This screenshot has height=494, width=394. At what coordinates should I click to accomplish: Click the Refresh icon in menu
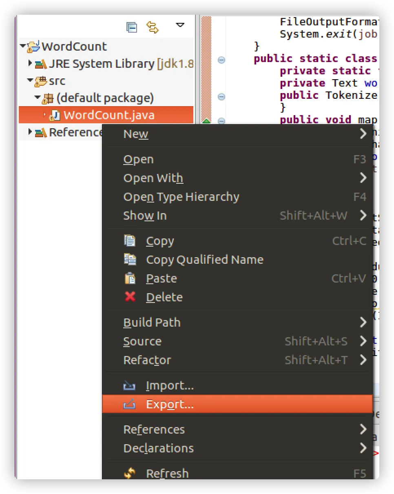coord(130,474)
